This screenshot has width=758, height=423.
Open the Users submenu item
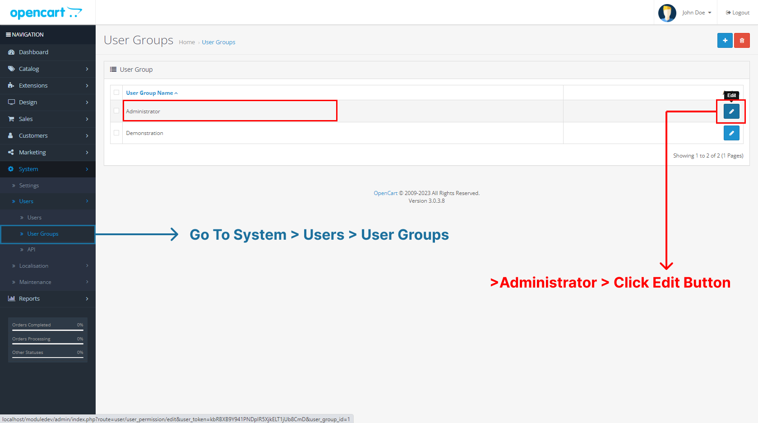34,217
